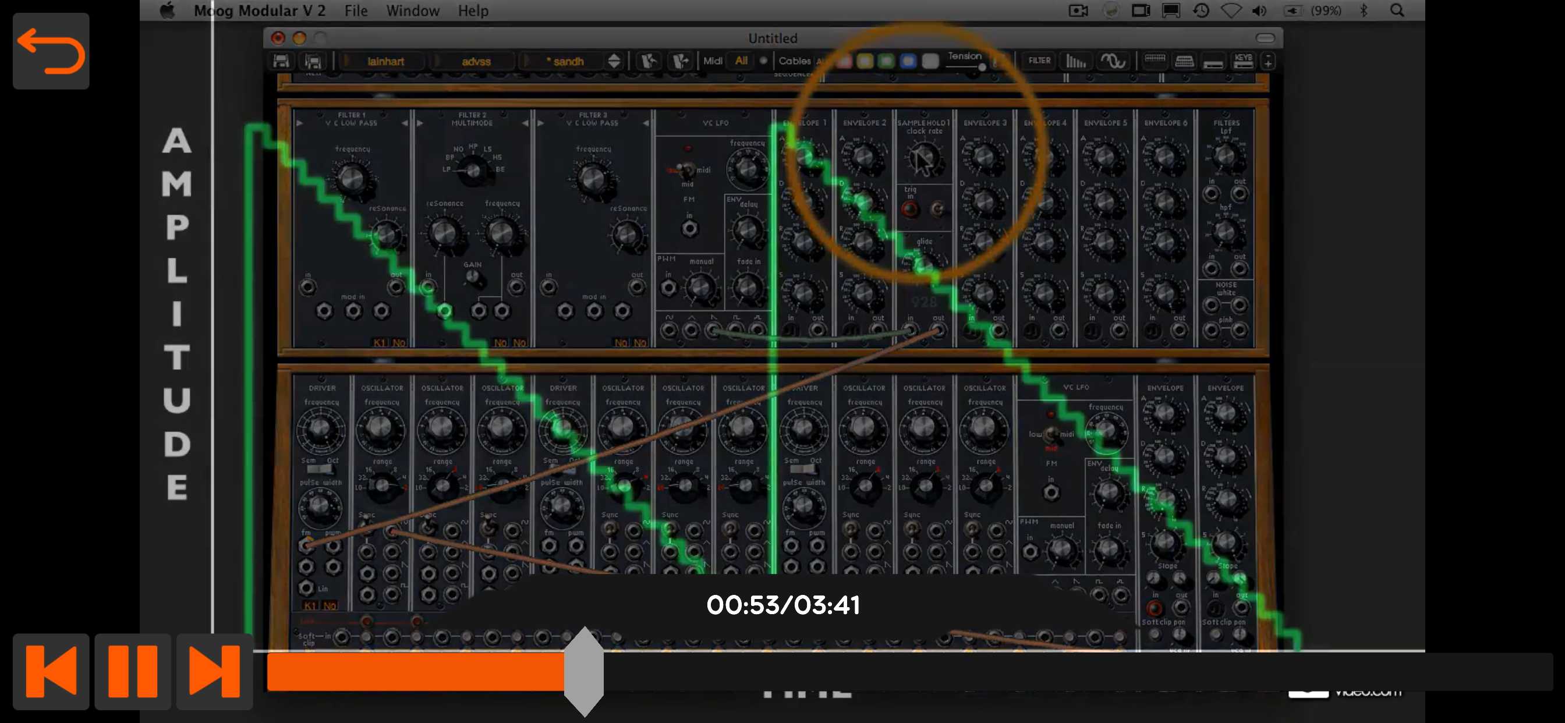The width and height of the screenshot is (1565, 723).
Task: Click the plus/minus zoom button in toolbar
Action: coord(1269,61)
